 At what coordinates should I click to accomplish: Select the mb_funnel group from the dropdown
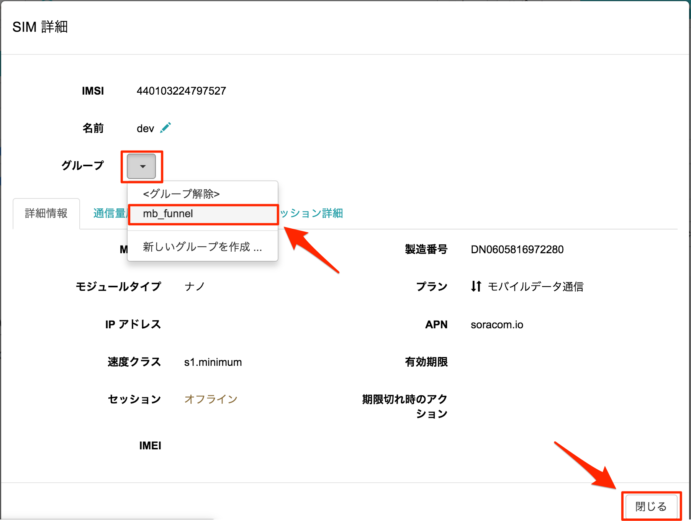(167, 214)
